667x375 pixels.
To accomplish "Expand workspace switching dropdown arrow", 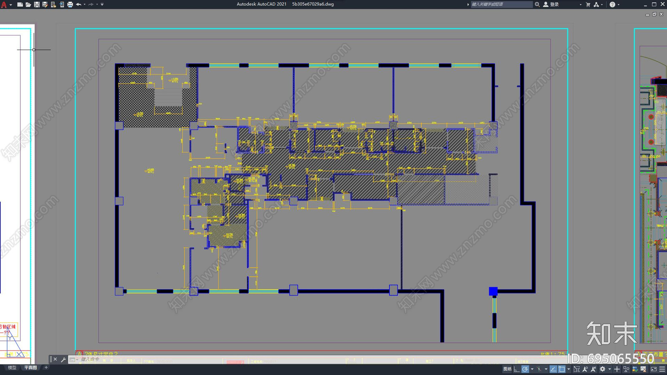I will tap(609, 369).
